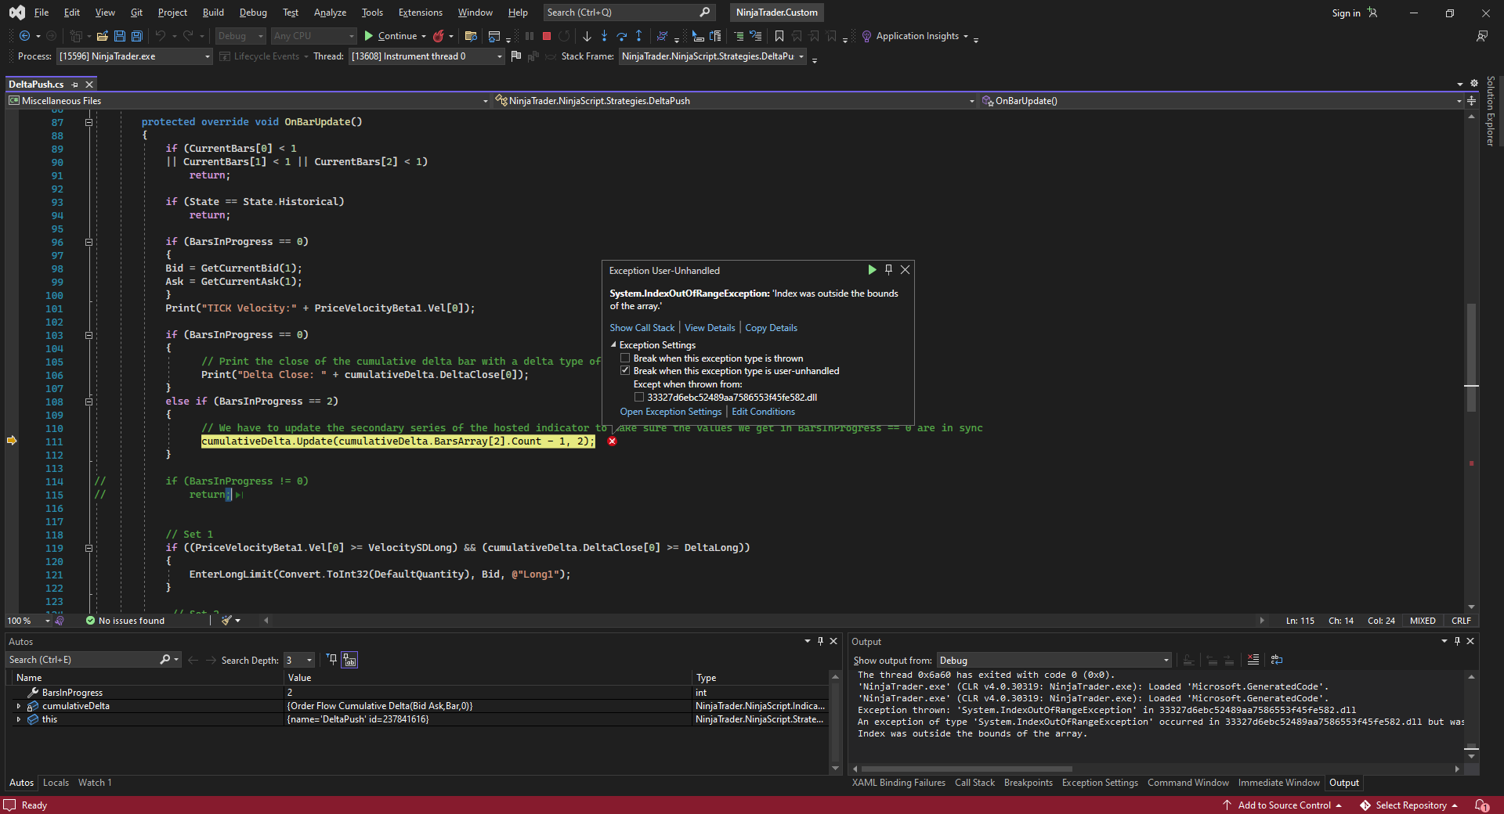Click the Show Call Stack link

click(642, 328)
